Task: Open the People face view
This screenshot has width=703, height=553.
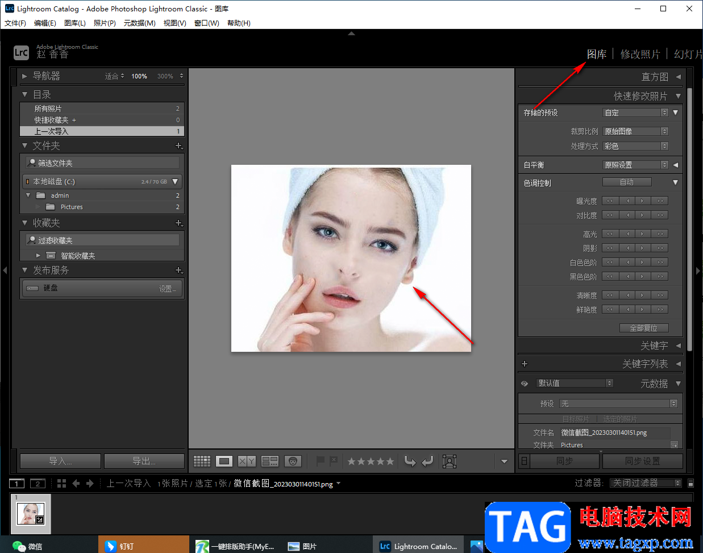Action: tap(293, 461)
